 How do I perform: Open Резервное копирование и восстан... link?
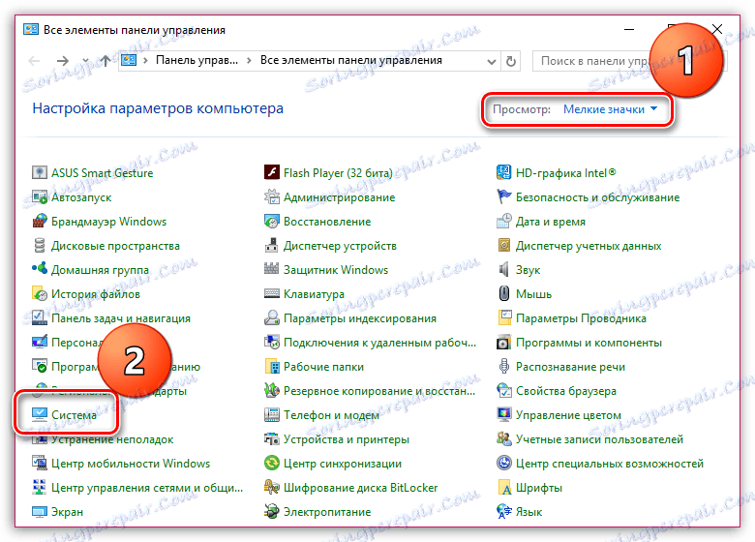pos(378,390)
